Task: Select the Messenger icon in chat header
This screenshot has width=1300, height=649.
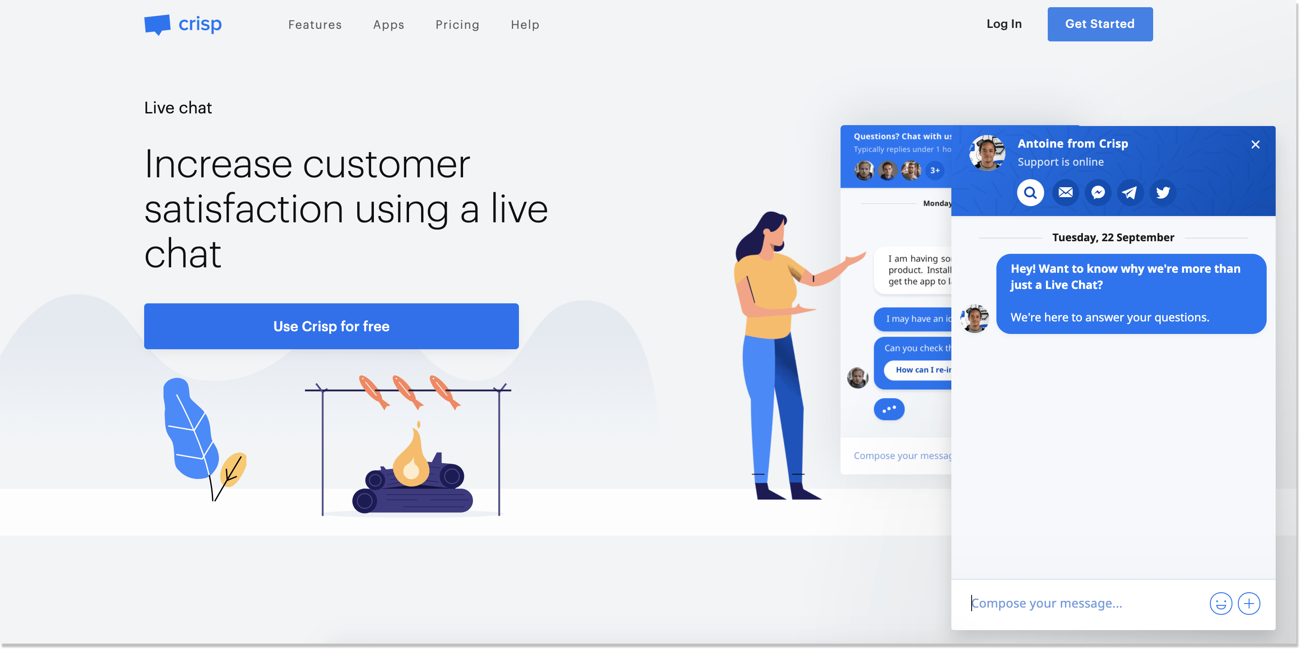Action: click(1097, 191)
